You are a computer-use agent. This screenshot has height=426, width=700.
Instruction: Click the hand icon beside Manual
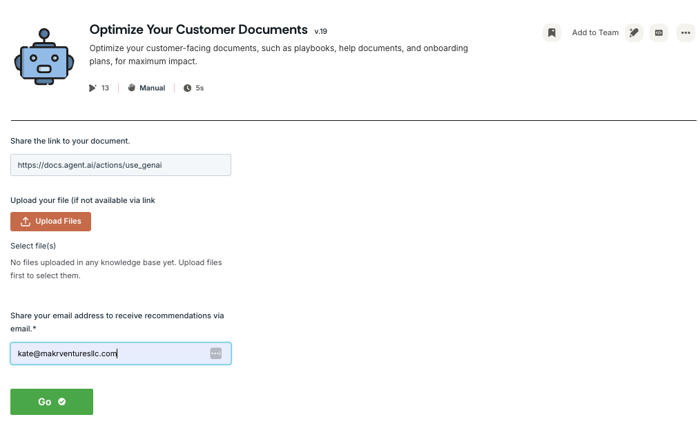click(132, 88)
